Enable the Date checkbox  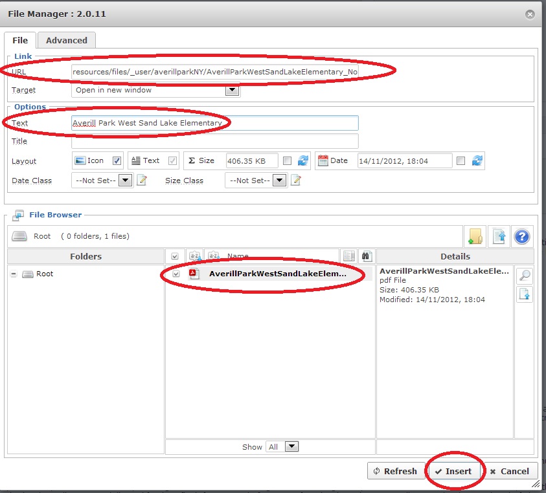point(461,161)
